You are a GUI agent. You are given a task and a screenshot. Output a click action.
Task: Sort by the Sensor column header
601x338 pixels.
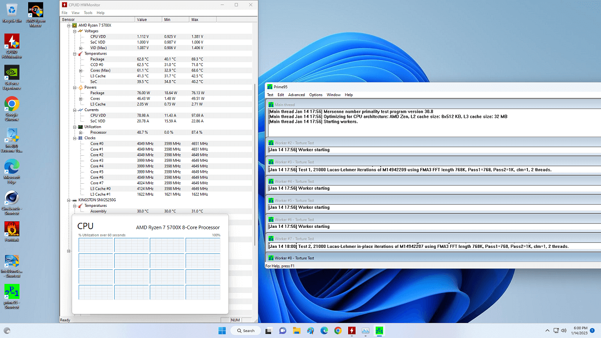98,20
